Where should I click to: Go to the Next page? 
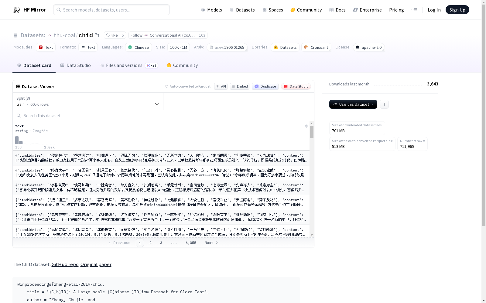pyautogui.click(x=211, y=243)
